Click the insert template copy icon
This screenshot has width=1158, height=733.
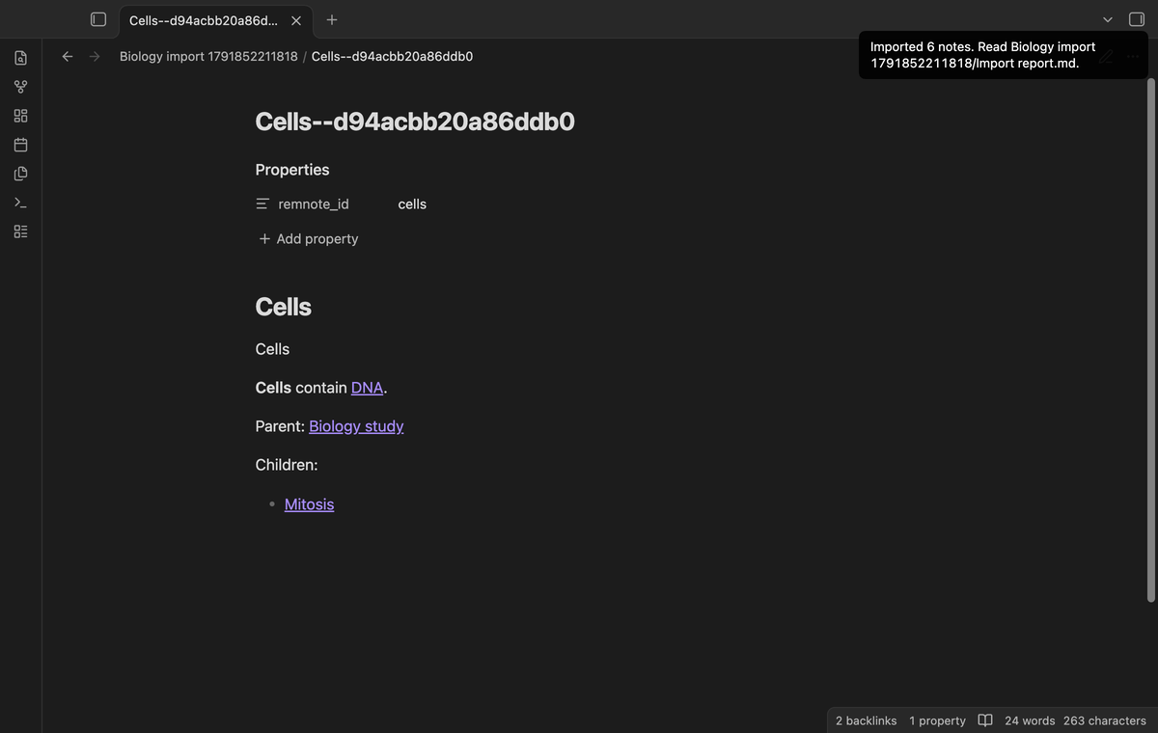pyautogui.click(x=21, y=174)
